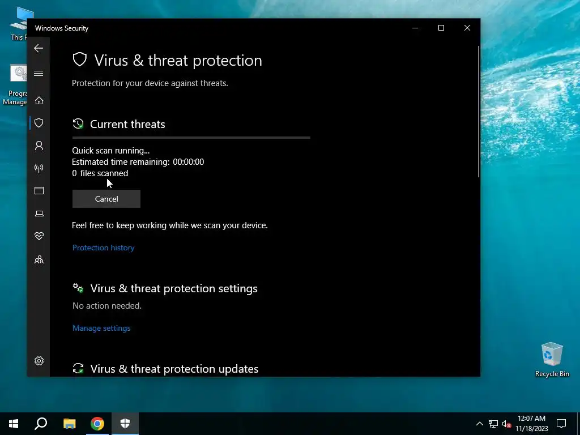Click 'Feel free to keep working' message
Viewport: 580px width, 435px height.
[x=170, y=225]
